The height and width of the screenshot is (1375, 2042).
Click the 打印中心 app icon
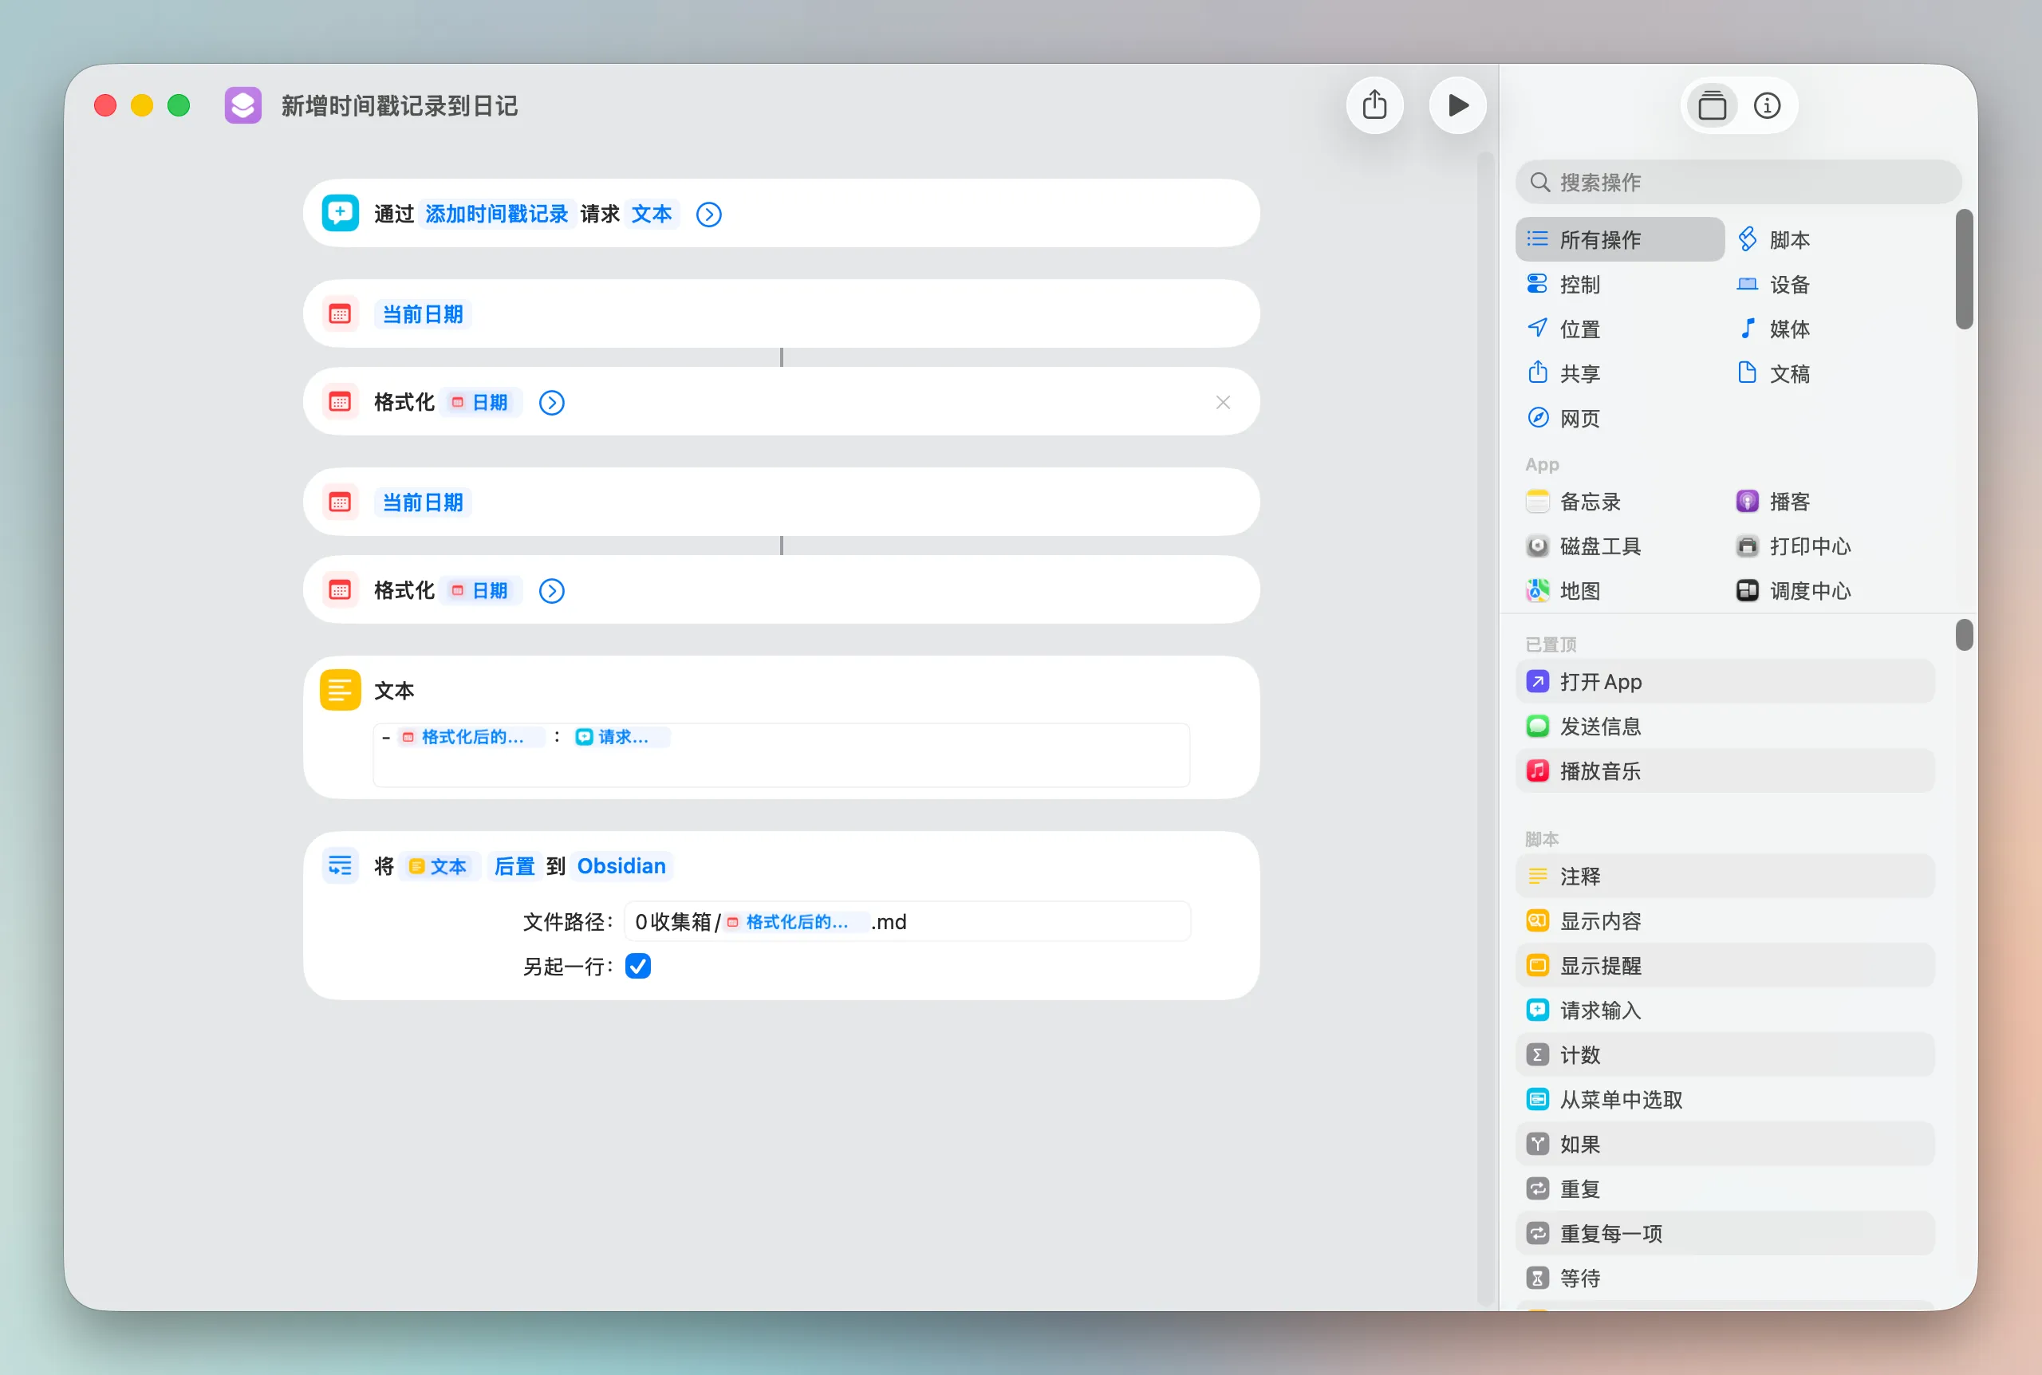coord(1748,546)
